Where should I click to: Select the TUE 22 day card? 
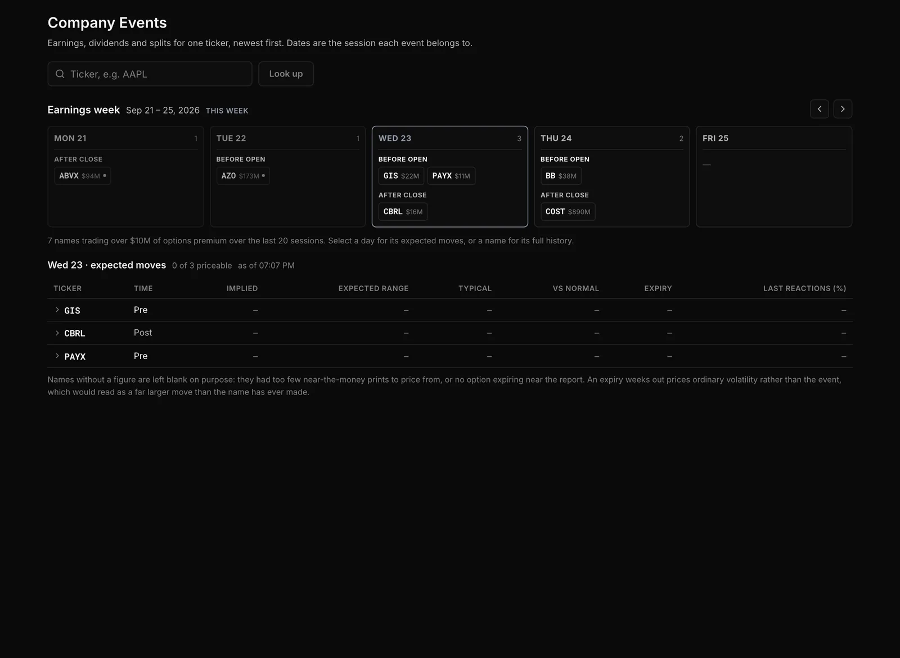288,176
